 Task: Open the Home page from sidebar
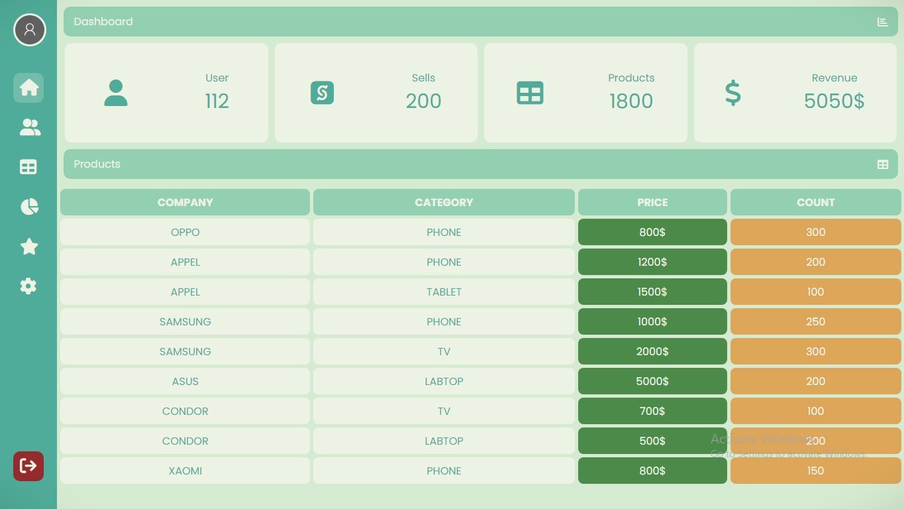pyautogui.click(x=28, y=87)
